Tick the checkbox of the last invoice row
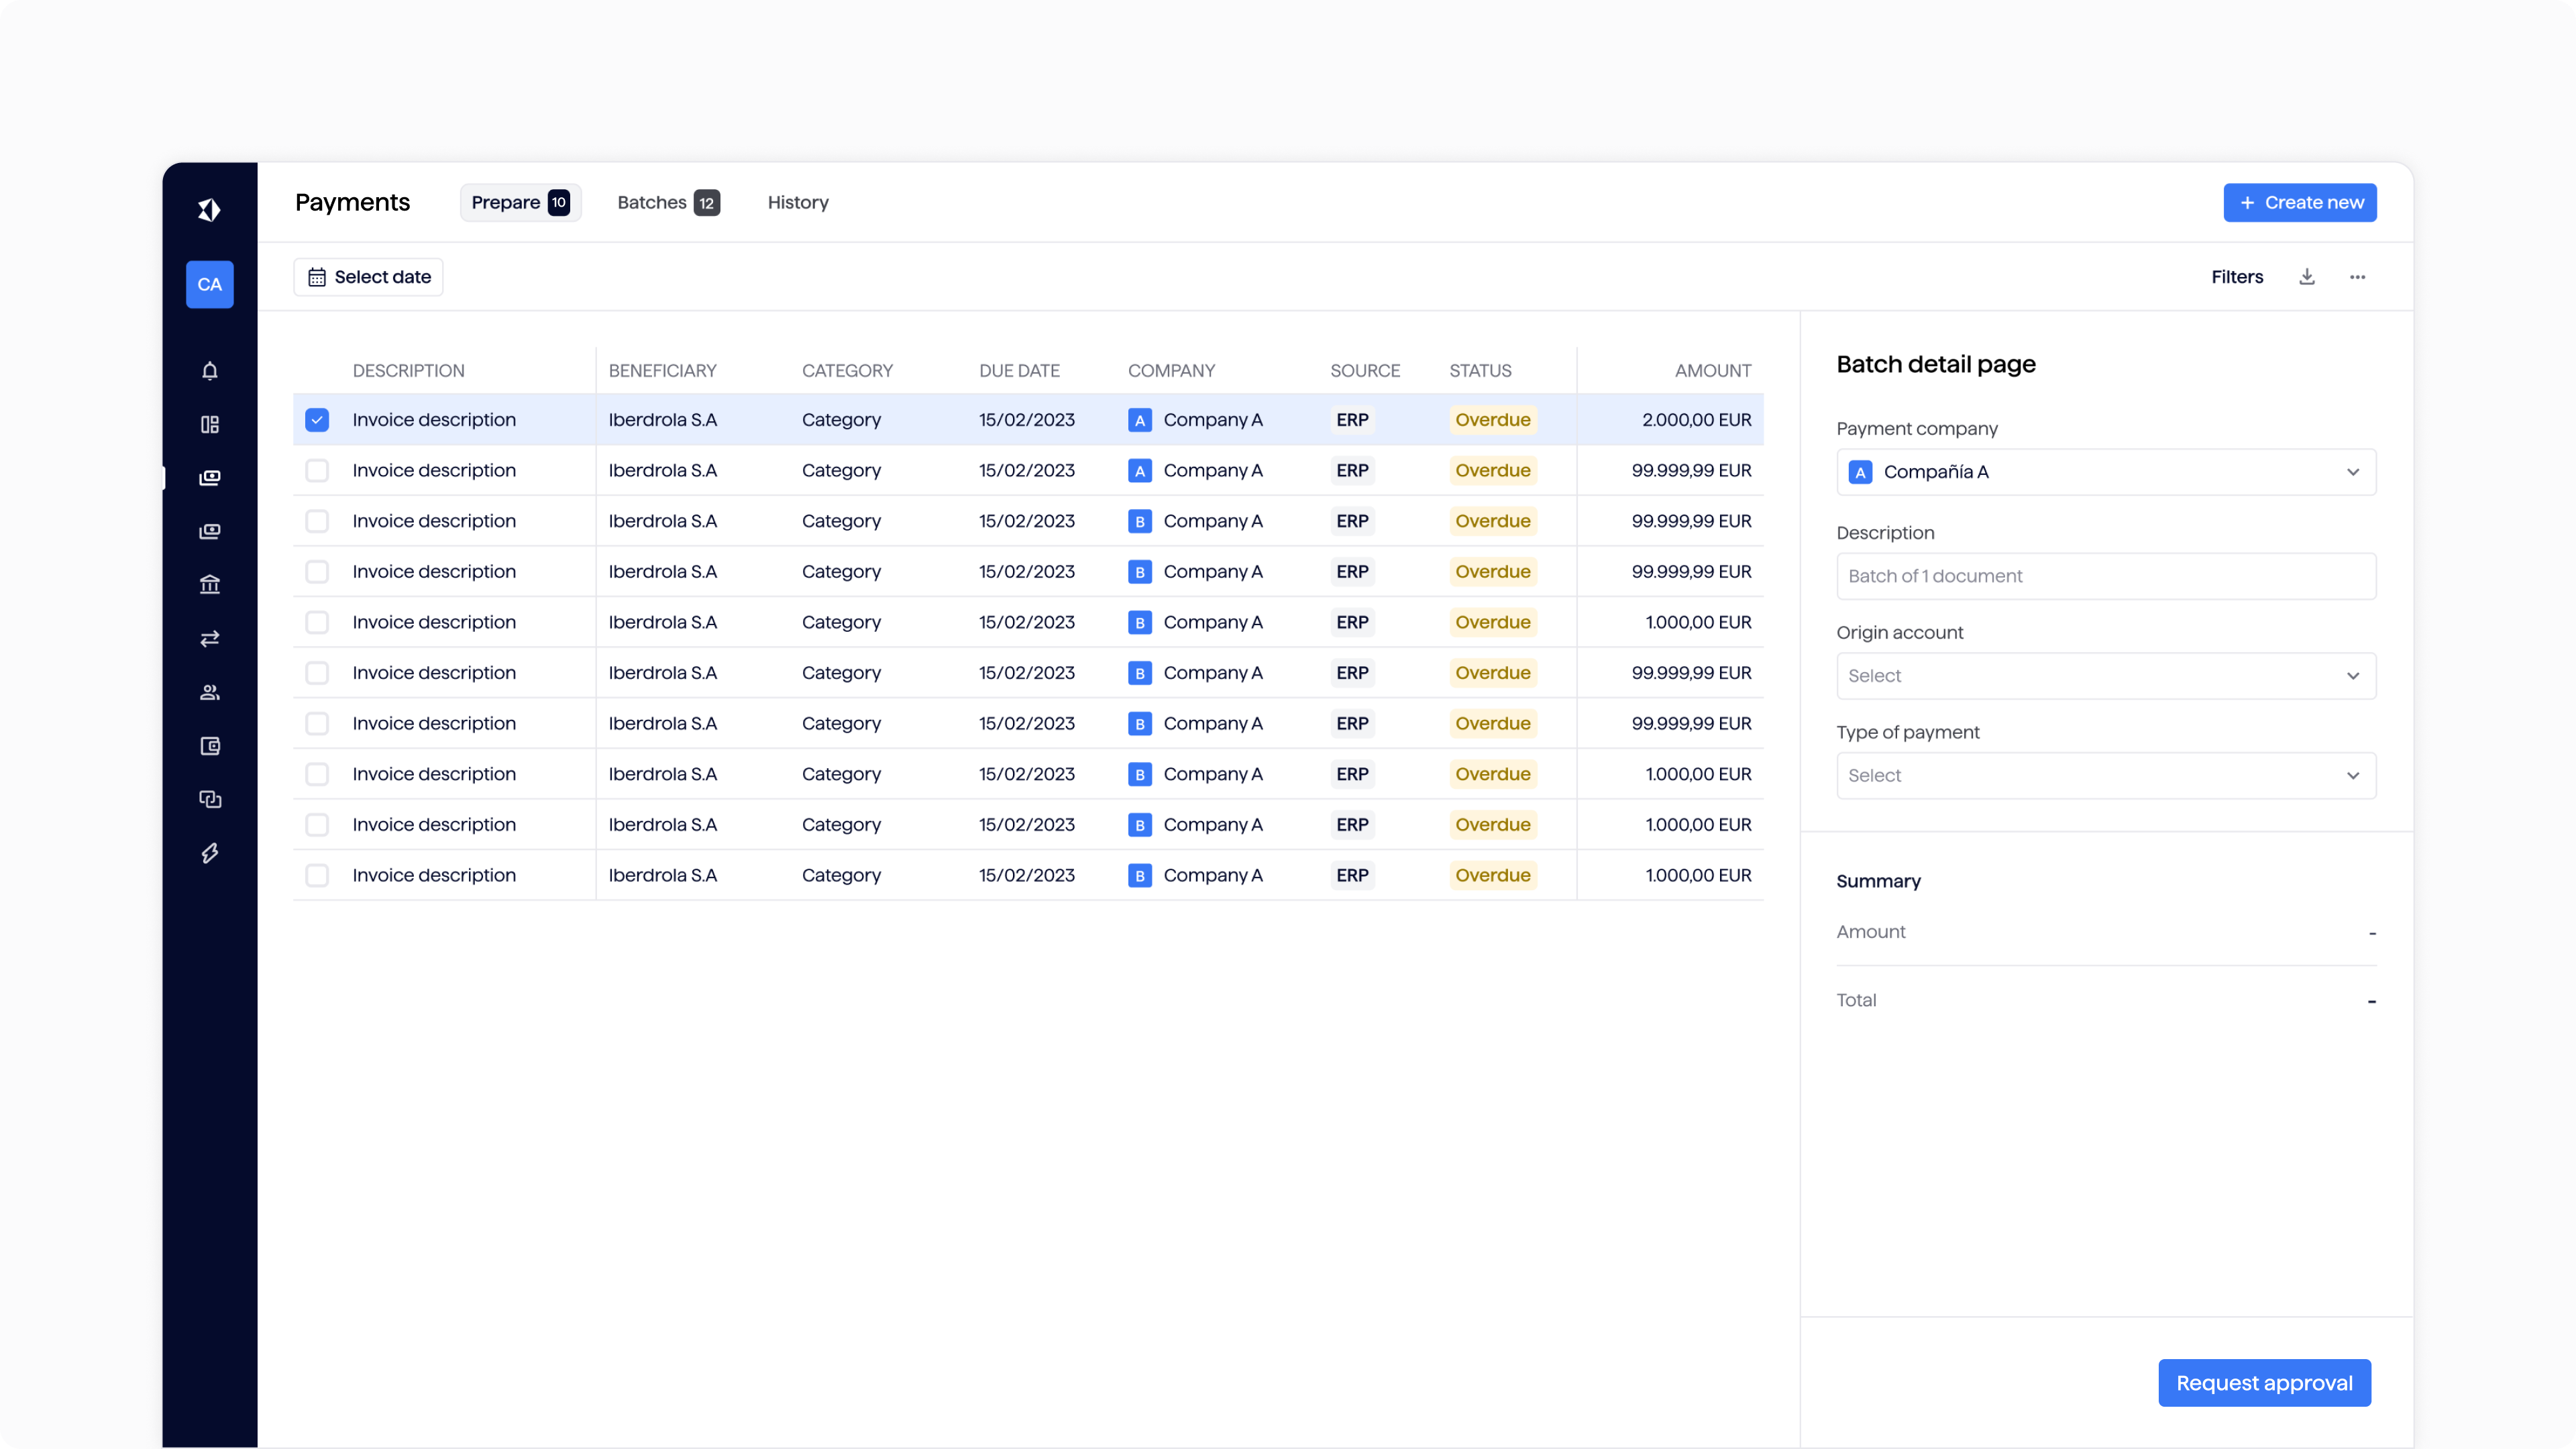 click(317, 876)
